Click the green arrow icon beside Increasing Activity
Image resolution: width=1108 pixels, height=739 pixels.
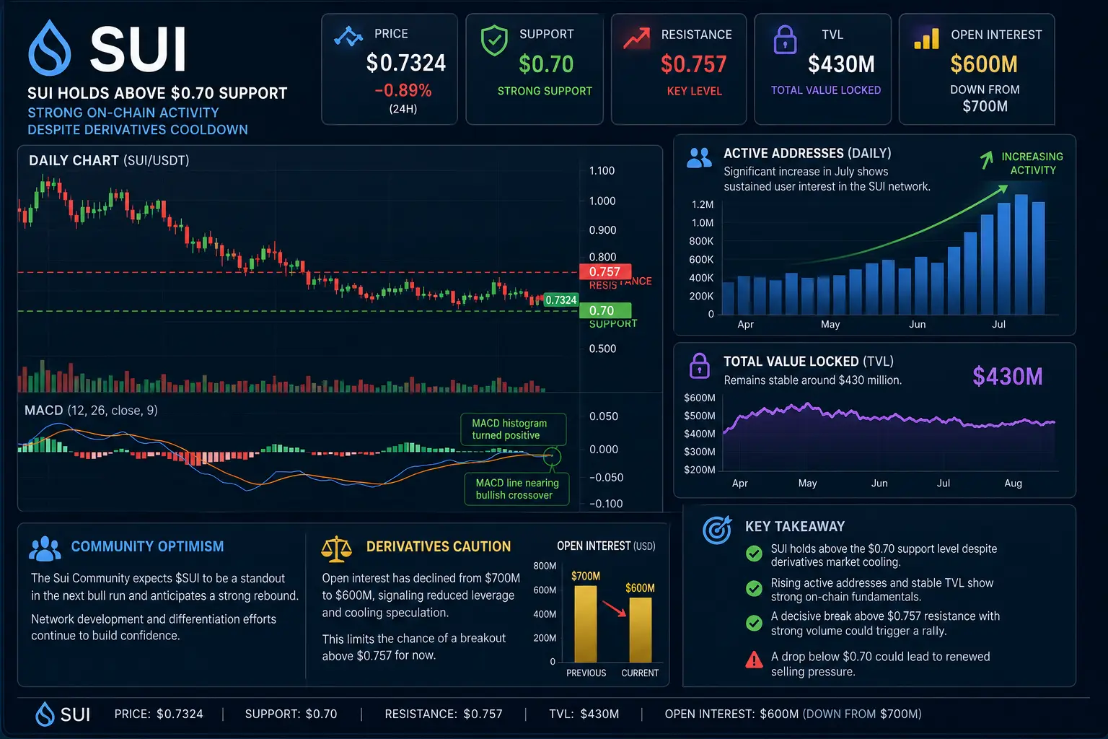pos(986,159)
